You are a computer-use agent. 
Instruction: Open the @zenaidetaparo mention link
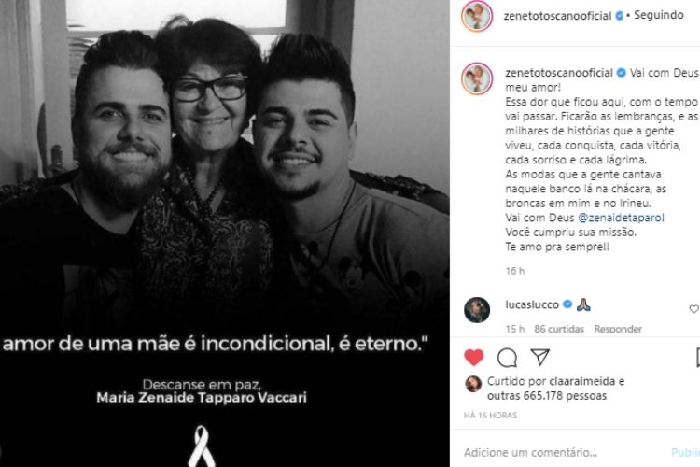point(619,218)
